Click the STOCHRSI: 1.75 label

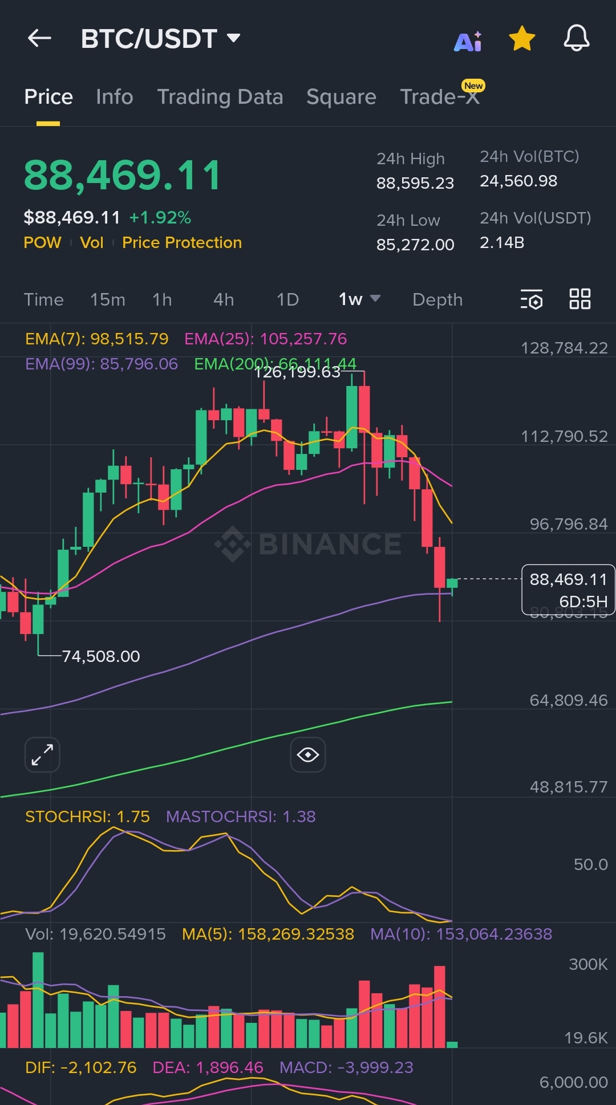click(x=87, y=816)
